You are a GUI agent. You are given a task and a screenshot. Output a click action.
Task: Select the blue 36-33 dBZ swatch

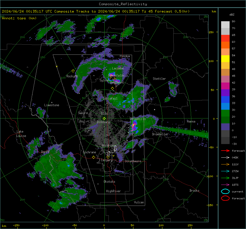coord(225,100)
